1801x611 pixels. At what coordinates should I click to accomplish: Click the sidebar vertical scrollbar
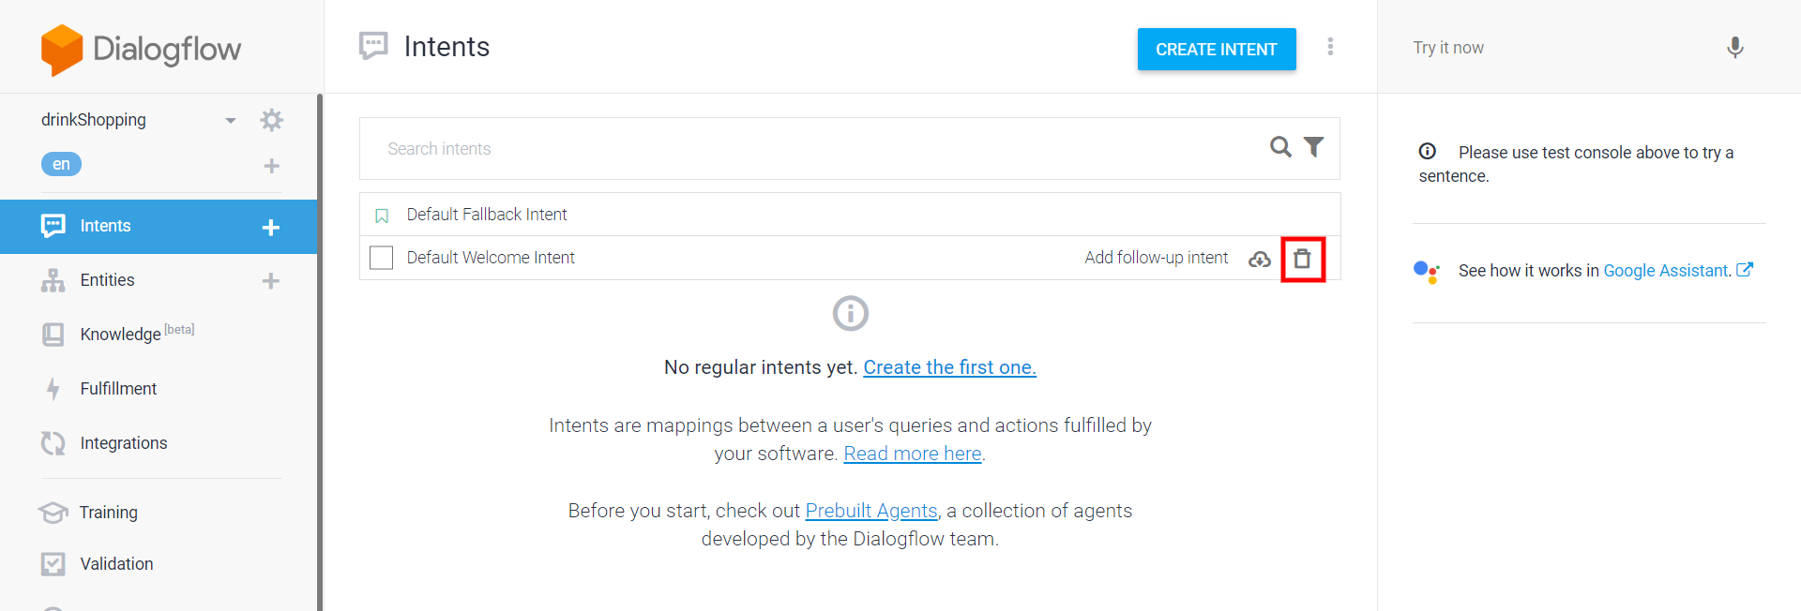point(320,352)
